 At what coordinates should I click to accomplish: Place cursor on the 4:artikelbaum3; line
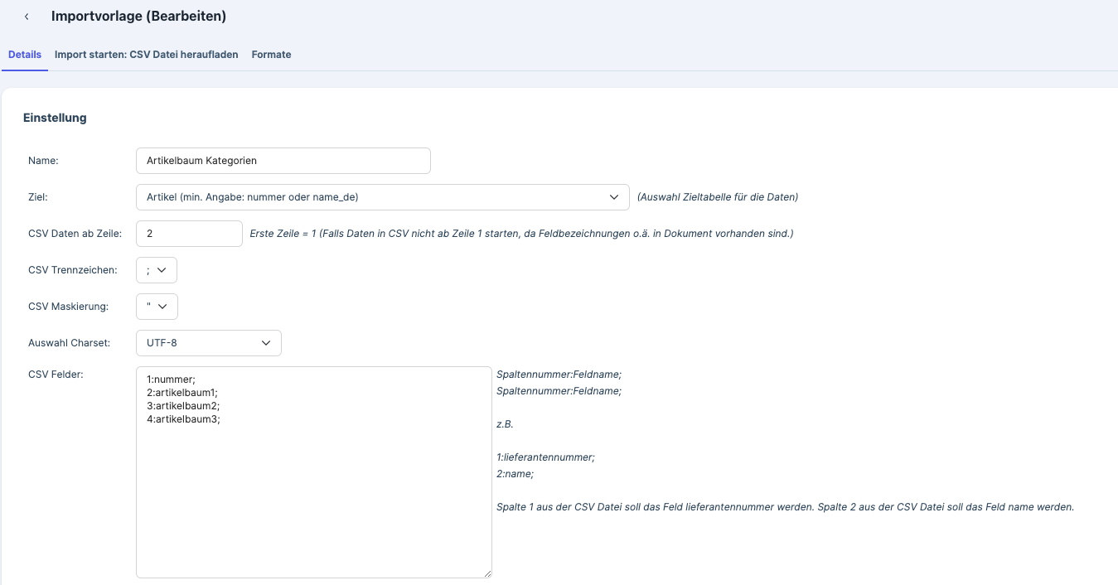(x=183, y=419)
